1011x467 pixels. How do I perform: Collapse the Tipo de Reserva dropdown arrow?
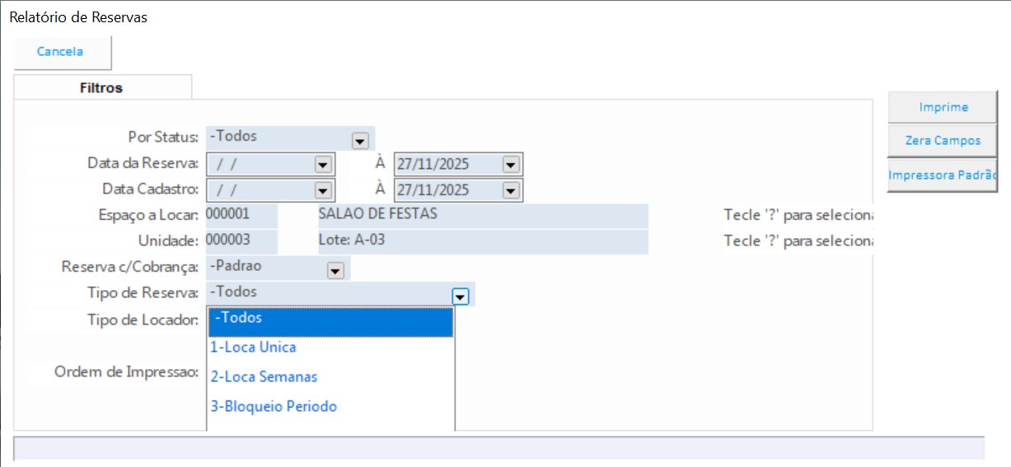(x=460, y=297)
